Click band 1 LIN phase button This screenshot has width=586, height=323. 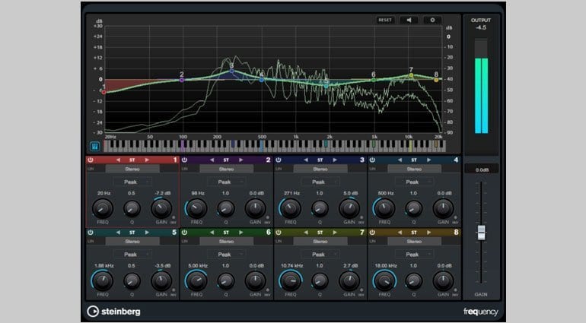pos(91,169)
